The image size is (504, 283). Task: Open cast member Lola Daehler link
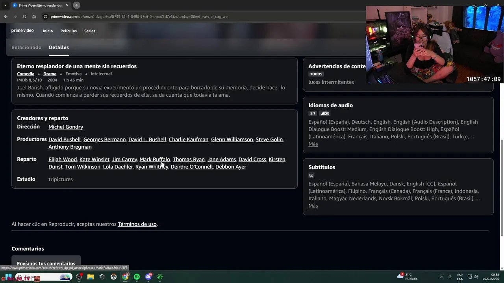pos(118,167)
